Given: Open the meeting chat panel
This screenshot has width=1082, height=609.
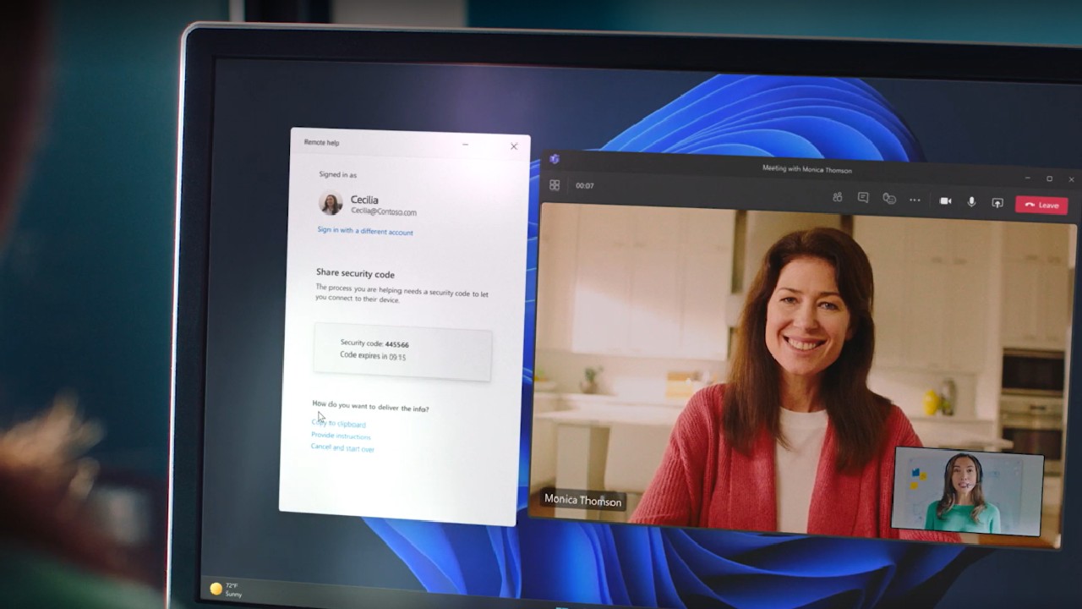Looking at the screenshot, I should click(863, 197).
